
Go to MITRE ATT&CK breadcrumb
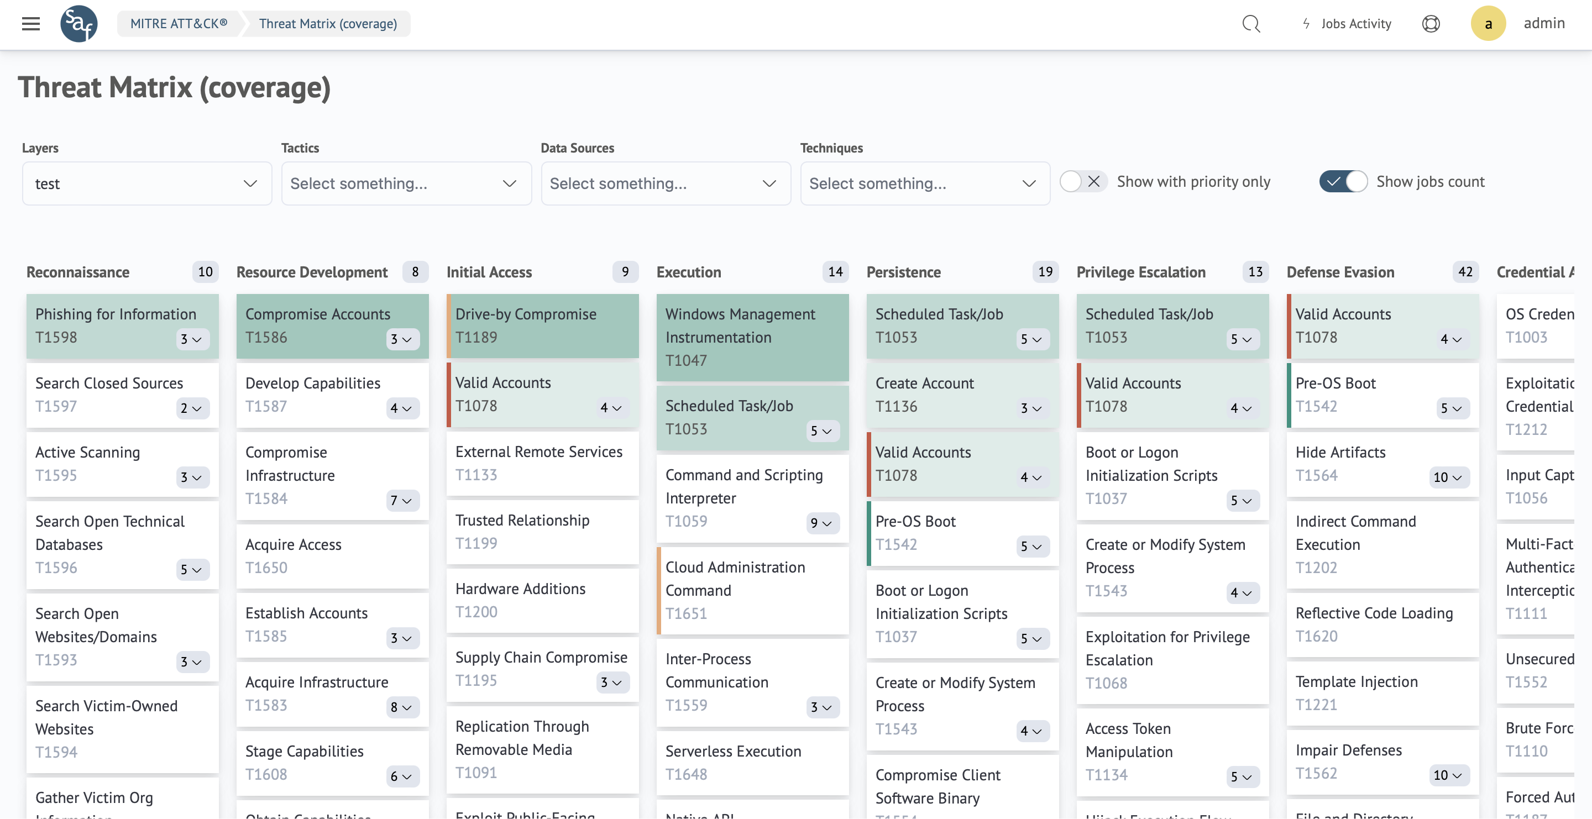(179, 23)
